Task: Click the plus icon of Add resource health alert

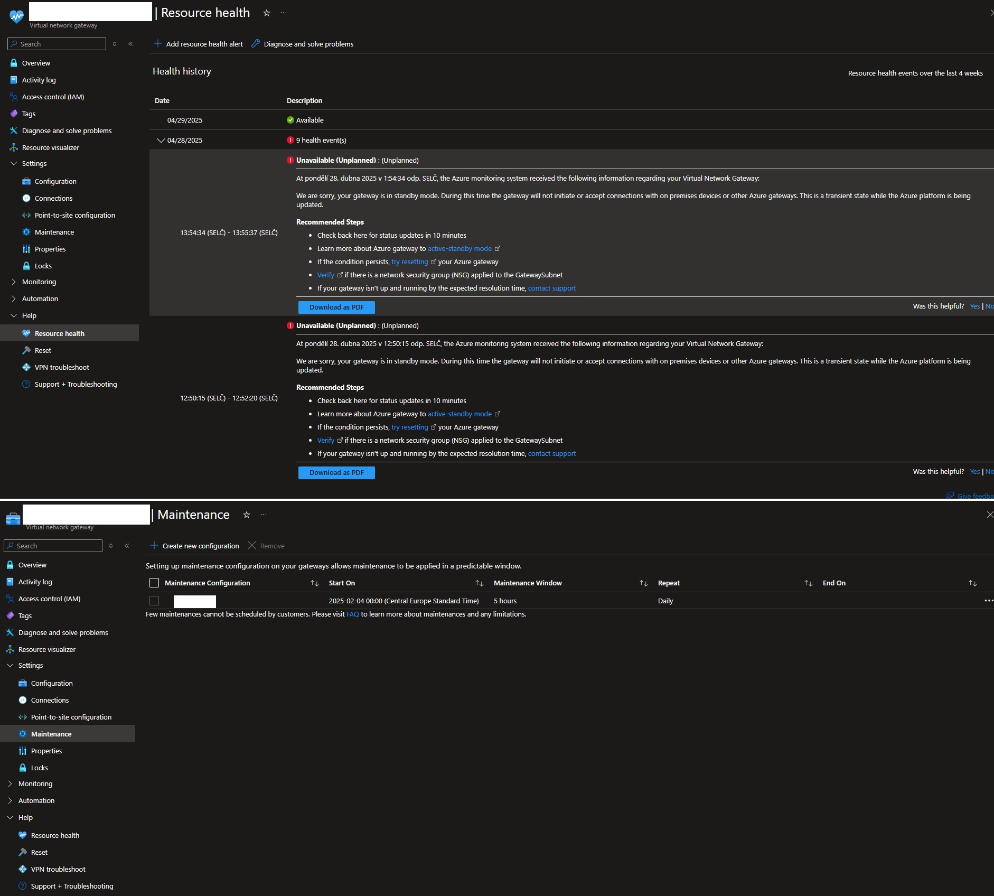Action: pos(157,44)
